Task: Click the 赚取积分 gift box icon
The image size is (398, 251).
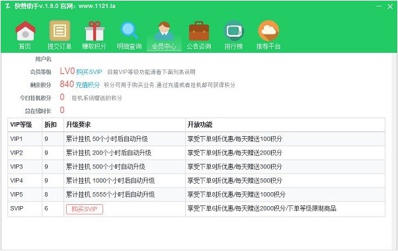Action: coord(95,31)
